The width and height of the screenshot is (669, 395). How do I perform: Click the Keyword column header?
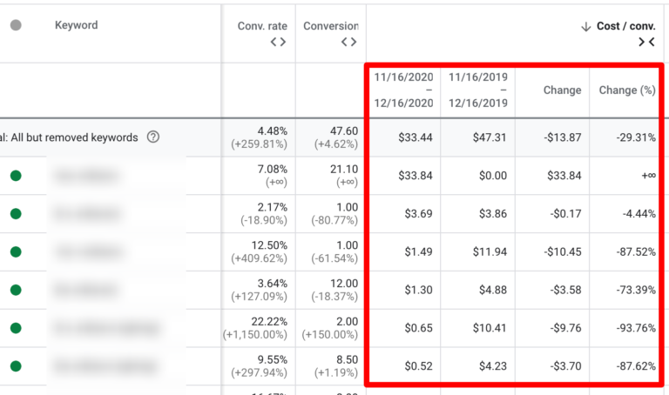pos(76,25)
